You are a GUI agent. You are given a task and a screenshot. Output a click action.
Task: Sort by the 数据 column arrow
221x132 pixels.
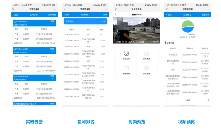pos(104,29)
